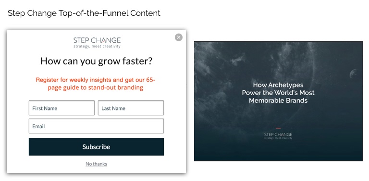Screen dimensions: 369x181
Task: Focus the Last Name text field
Action: pos(131,108)
